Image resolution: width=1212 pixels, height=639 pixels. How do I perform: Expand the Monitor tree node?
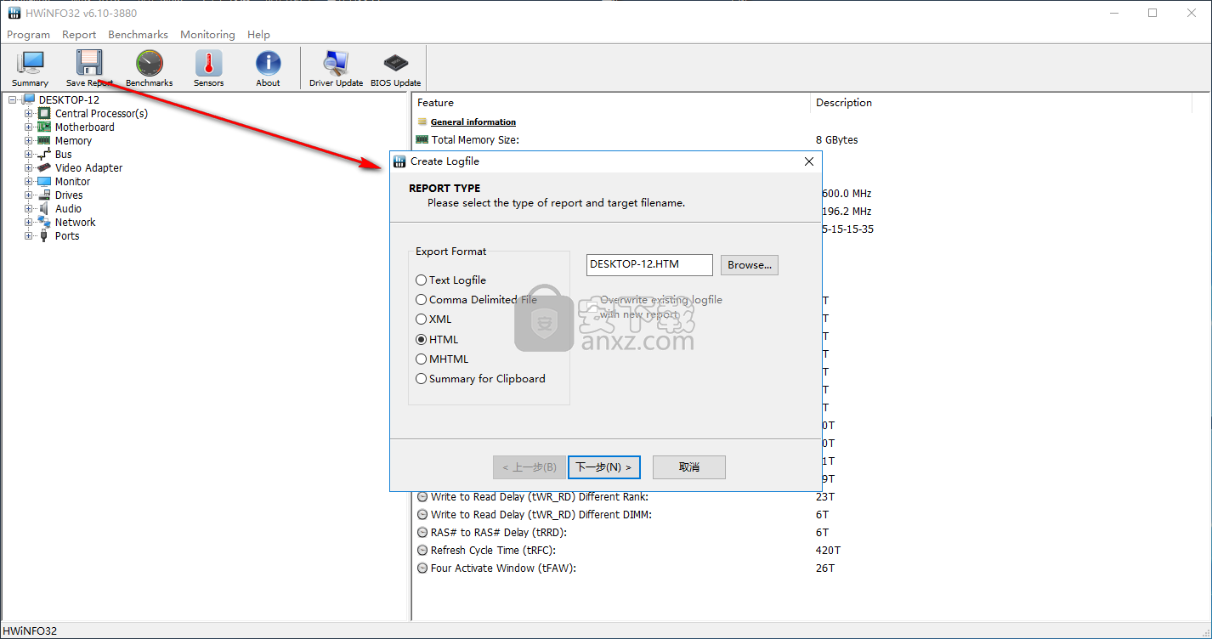[29, 181]
